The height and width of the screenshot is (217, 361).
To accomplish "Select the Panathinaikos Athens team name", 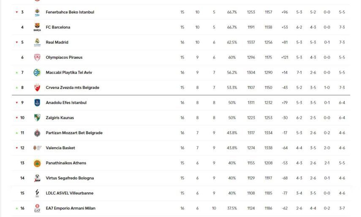I will coord(66,163).
